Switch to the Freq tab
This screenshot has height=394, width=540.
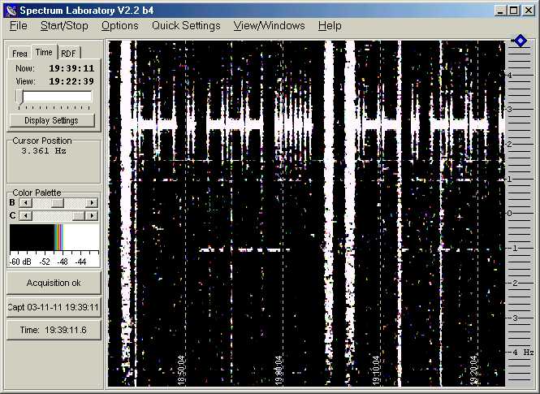pyautogui.click(x=19, y=54)
